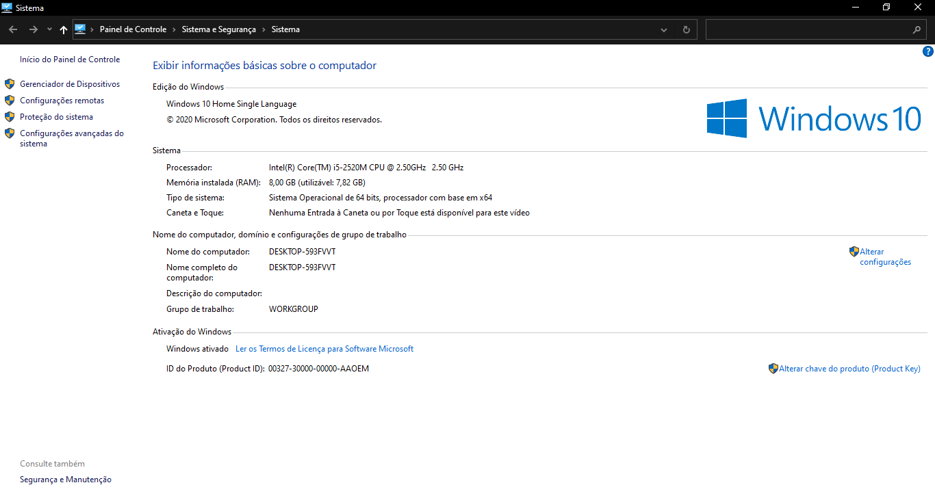Click computer name DESKTOP-593FVVT next to Nome do computador
This screenshot has height=498, width=935.
(303, 252)
